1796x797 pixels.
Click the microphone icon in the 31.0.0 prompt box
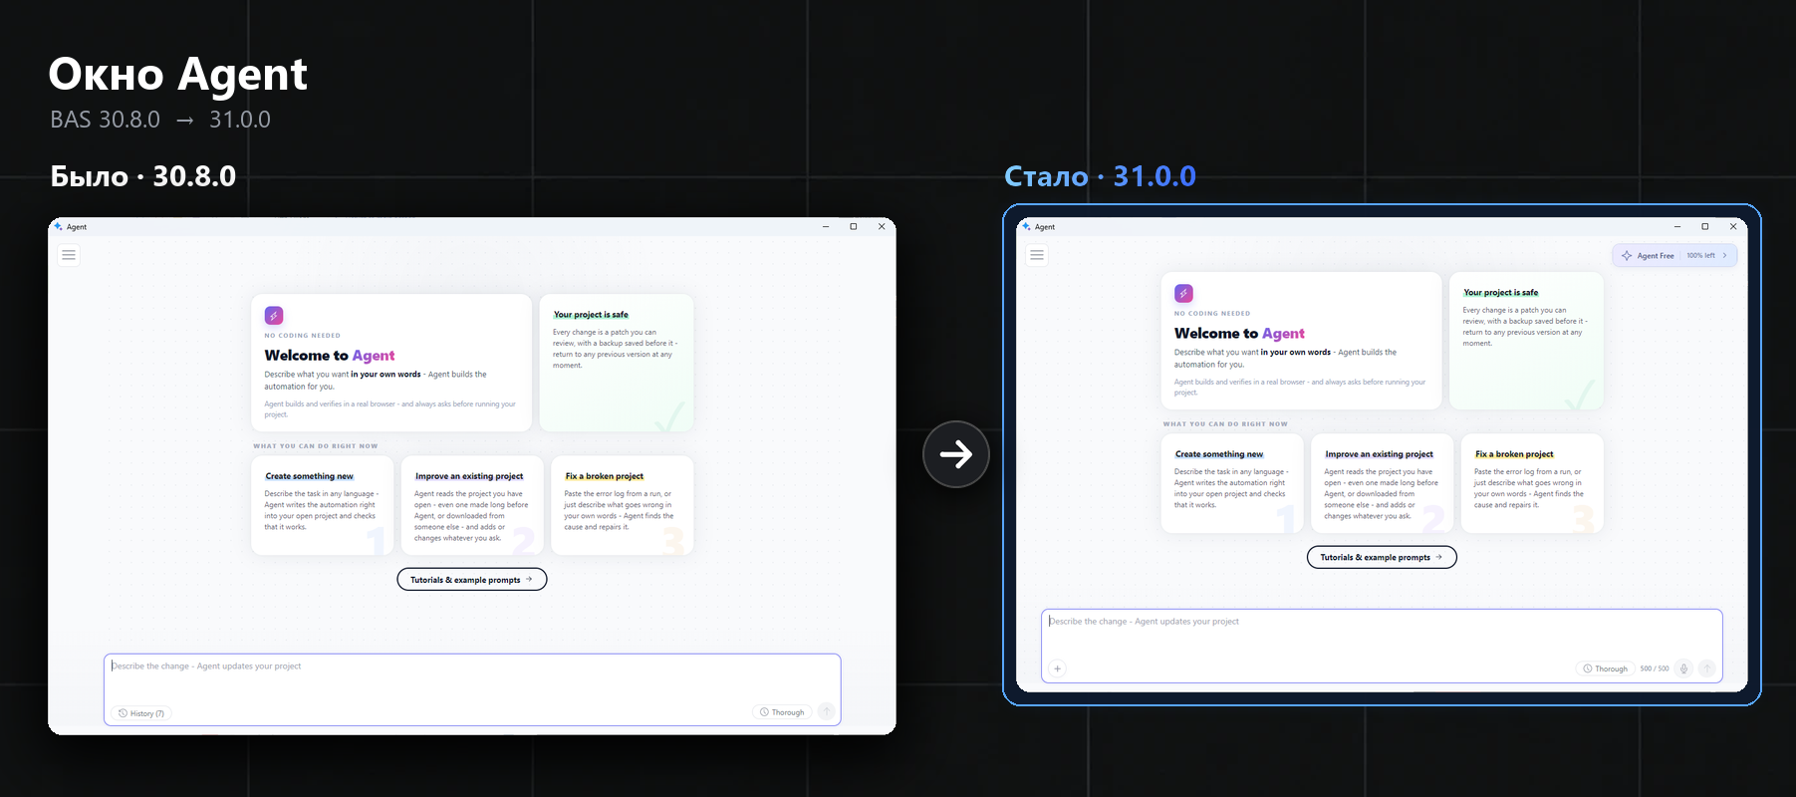click(1683, 668)
